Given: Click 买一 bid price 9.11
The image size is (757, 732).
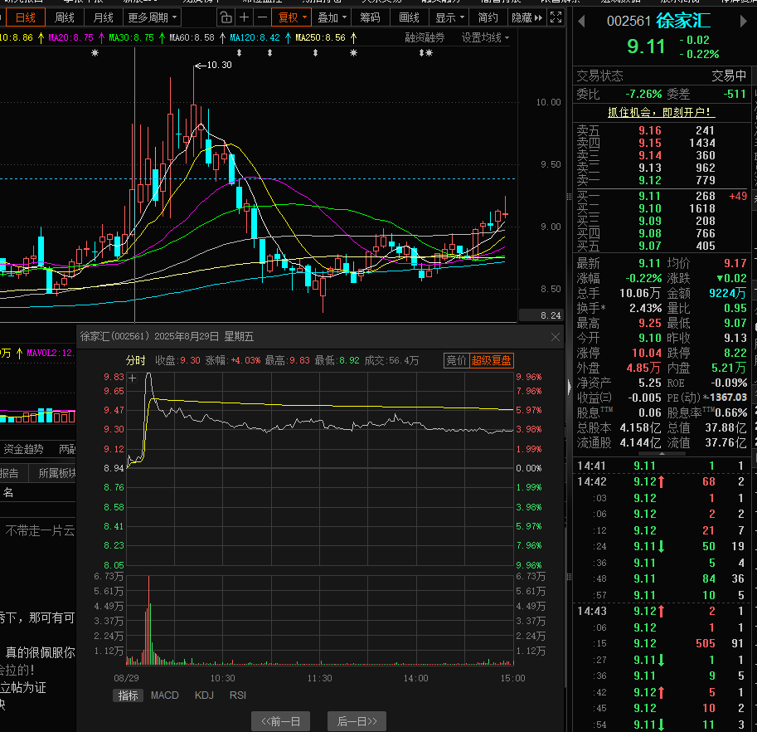Looking at the screenshot, I should [650, 196].
